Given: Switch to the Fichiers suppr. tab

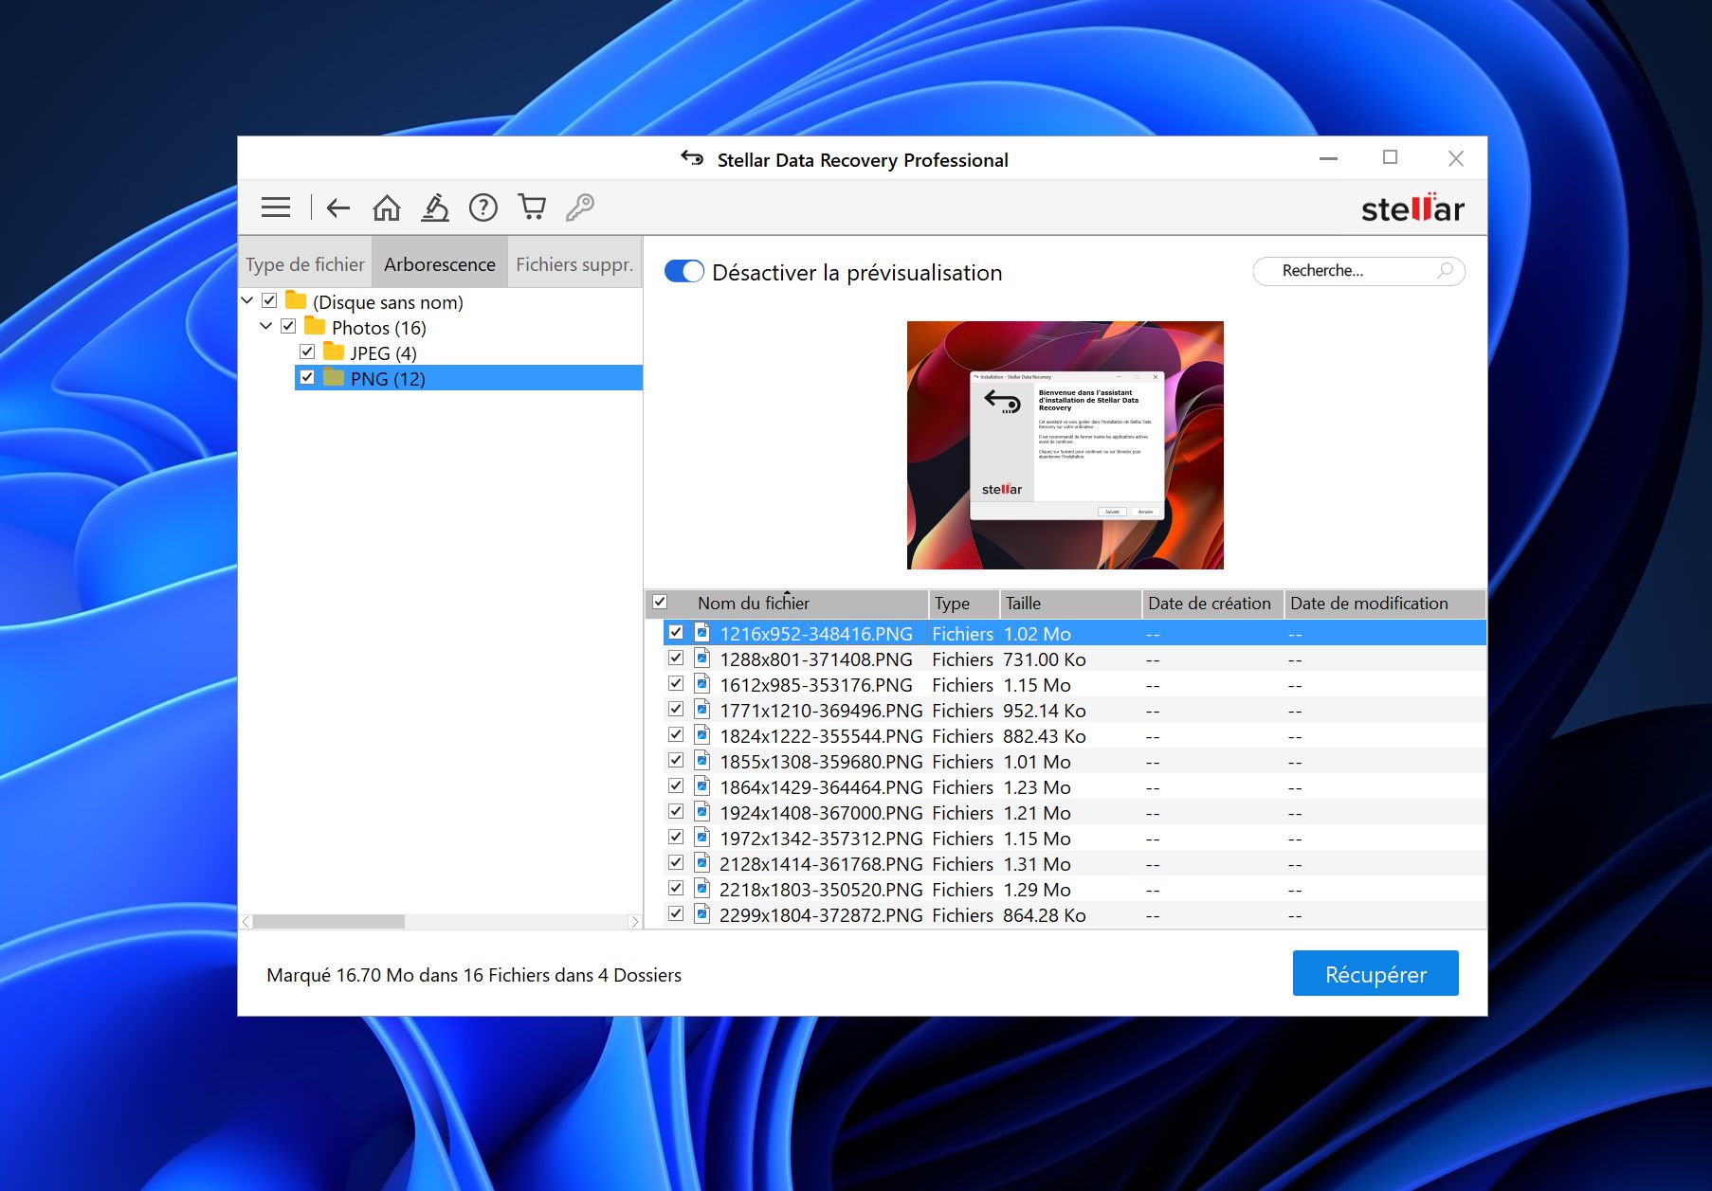Looking at the screenshot, I should pyautogui.click(x=574, y=264).
